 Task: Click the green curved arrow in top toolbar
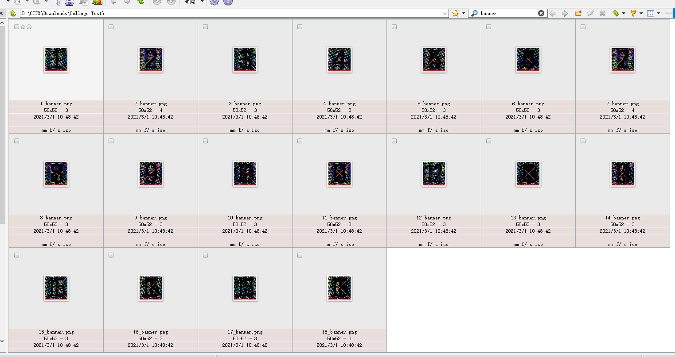pos(141,2)
